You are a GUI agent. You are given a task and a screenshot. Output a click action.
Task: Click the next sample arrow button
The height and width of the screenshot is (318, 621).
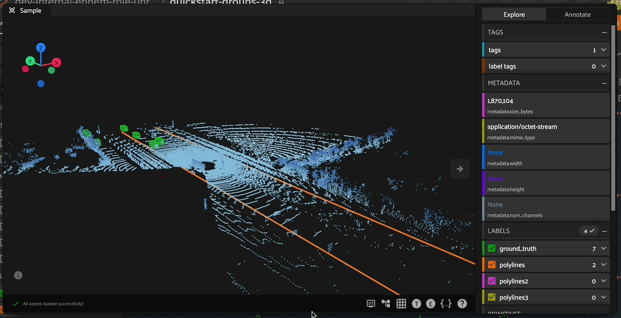460,168
